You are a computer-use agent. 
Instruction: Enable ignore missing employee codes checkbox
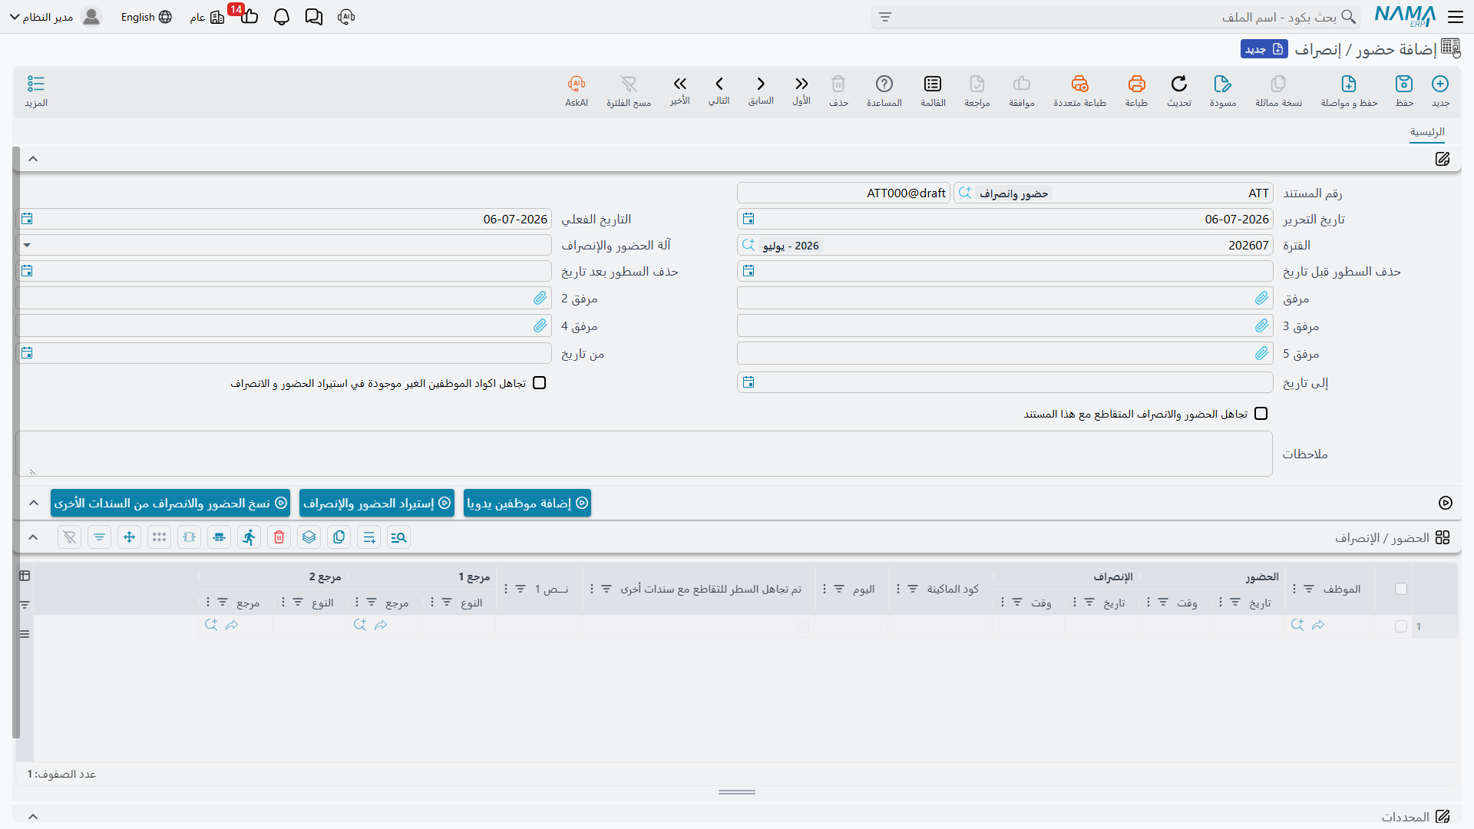click(x=540, y=383)
